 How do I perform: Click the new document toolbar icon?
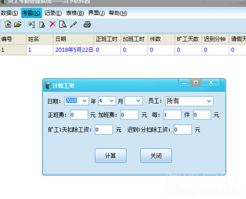point(8,24)
